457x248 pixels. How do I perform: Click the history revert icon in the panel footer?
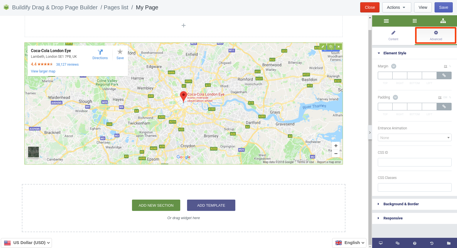click(x=432, y=243)
